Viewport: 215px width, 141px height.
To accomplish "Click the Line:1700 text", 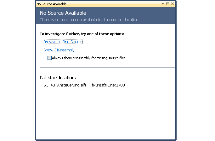I will (116, 85).
